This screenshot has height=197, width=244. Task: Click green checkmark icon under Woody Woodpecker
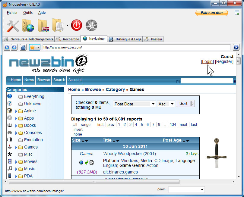coord(87,162)
